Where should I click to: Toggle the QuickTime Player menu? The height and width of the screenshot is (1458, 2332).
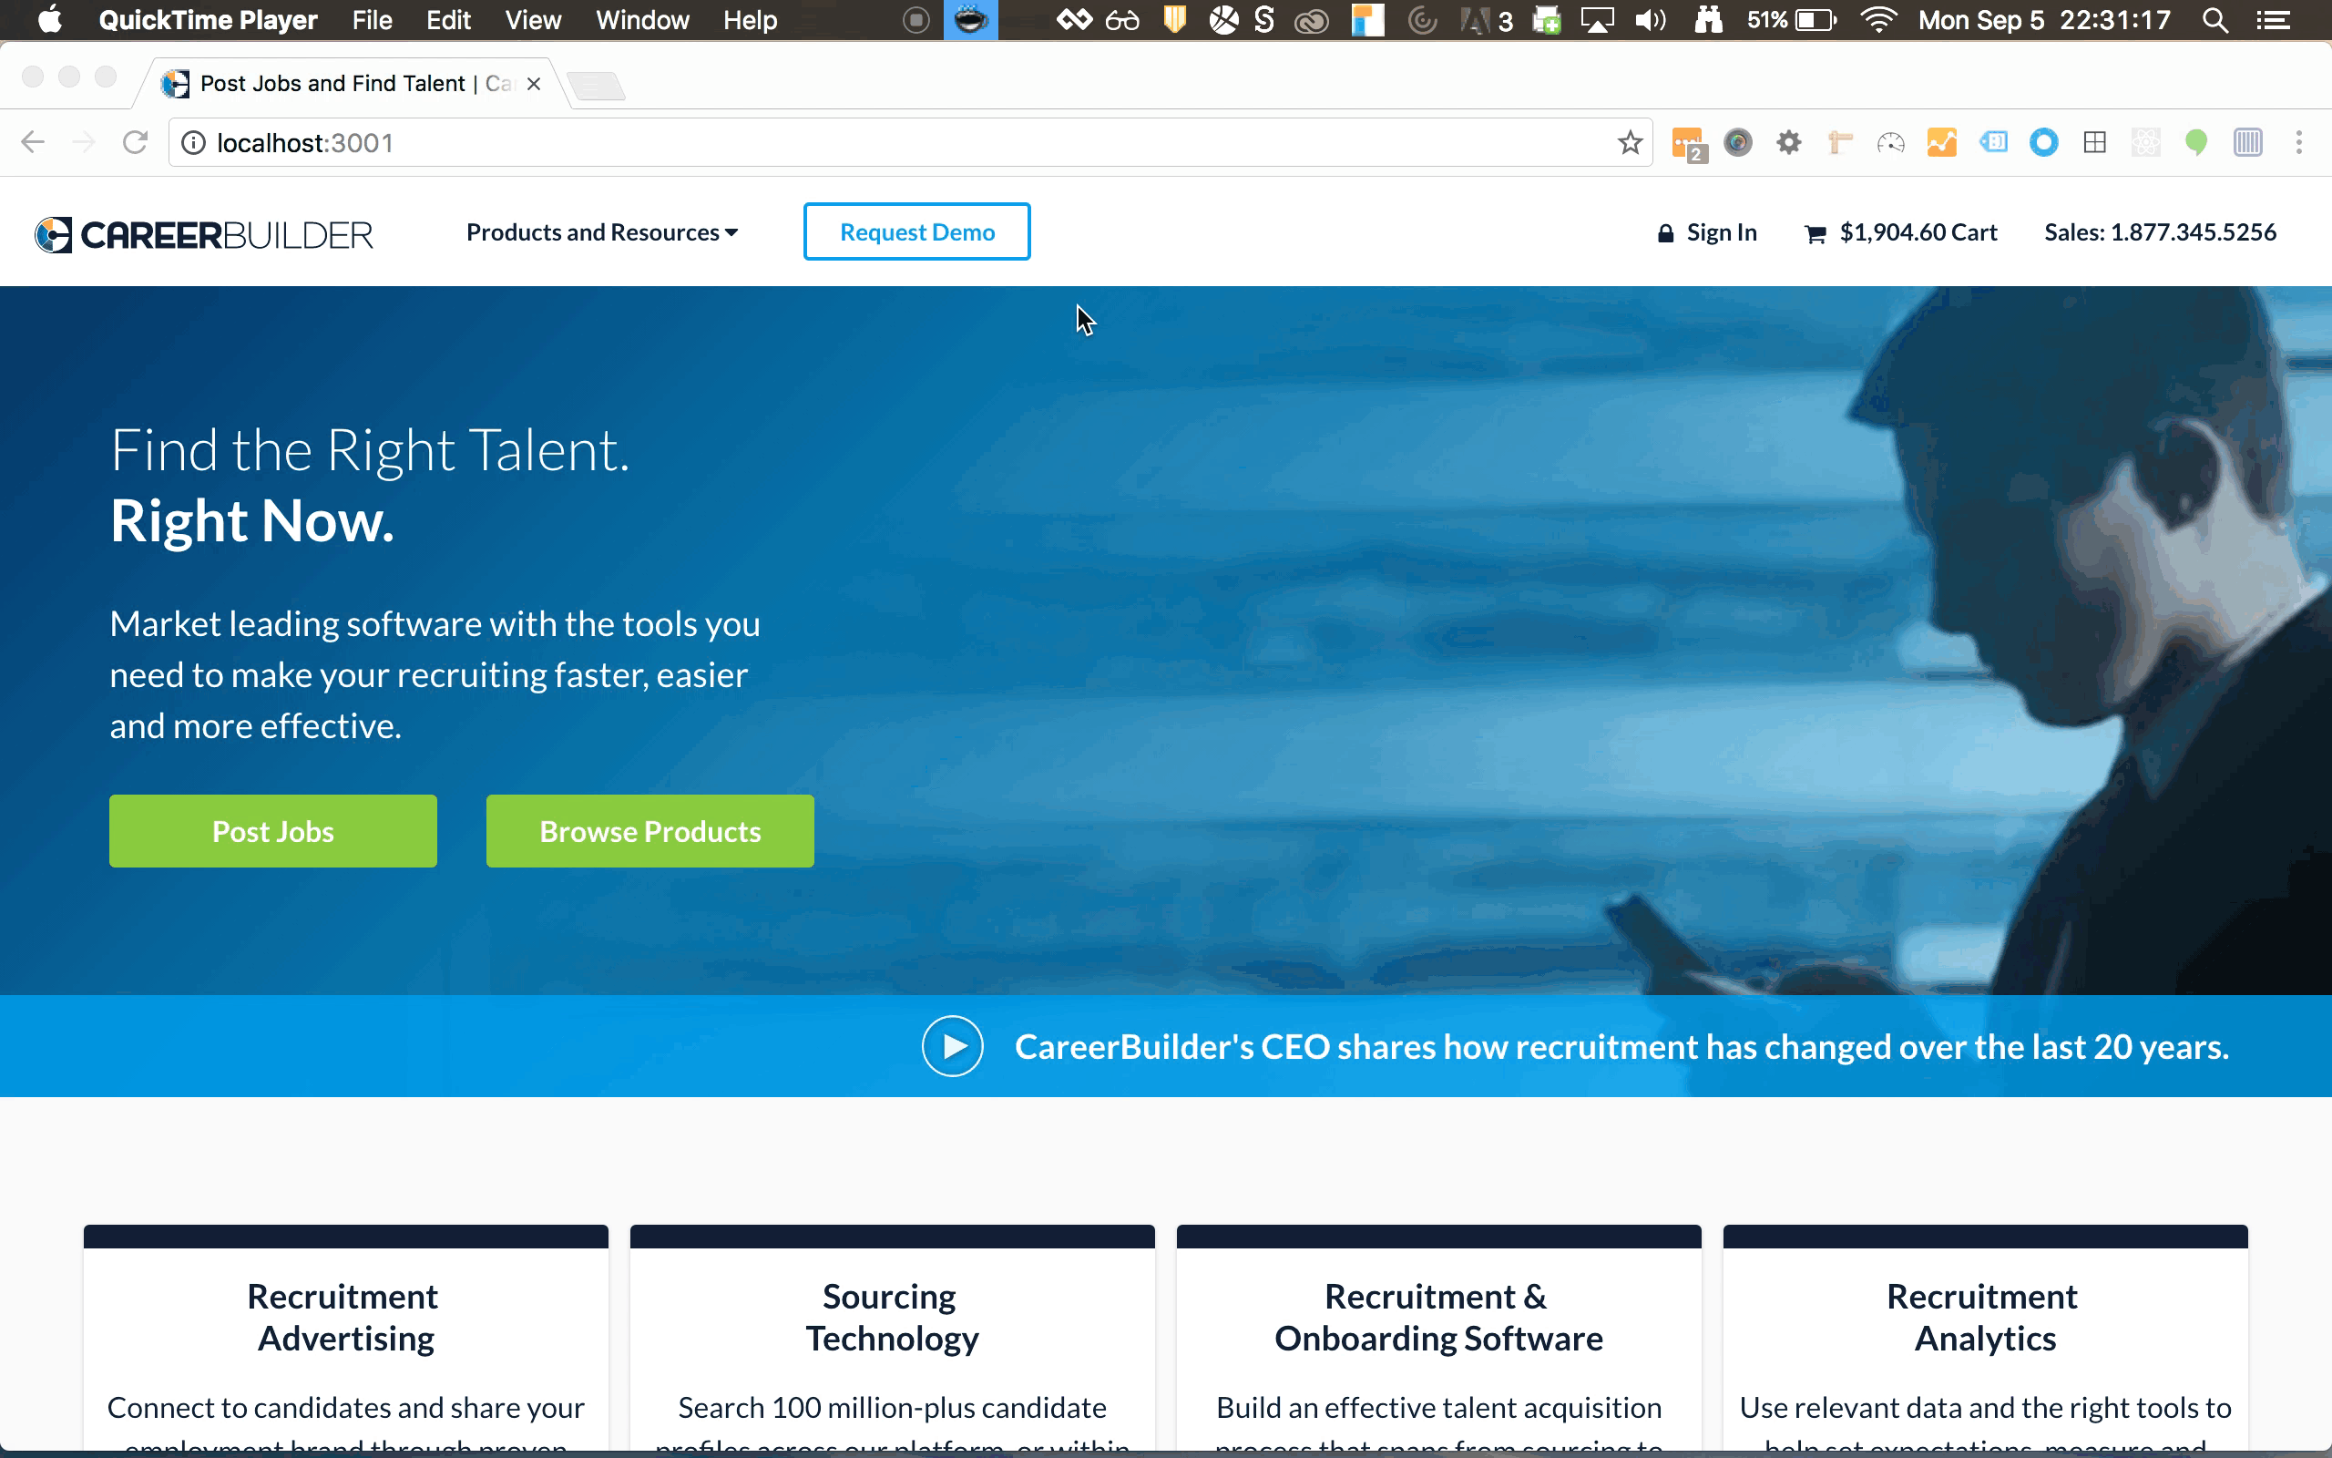207,20
